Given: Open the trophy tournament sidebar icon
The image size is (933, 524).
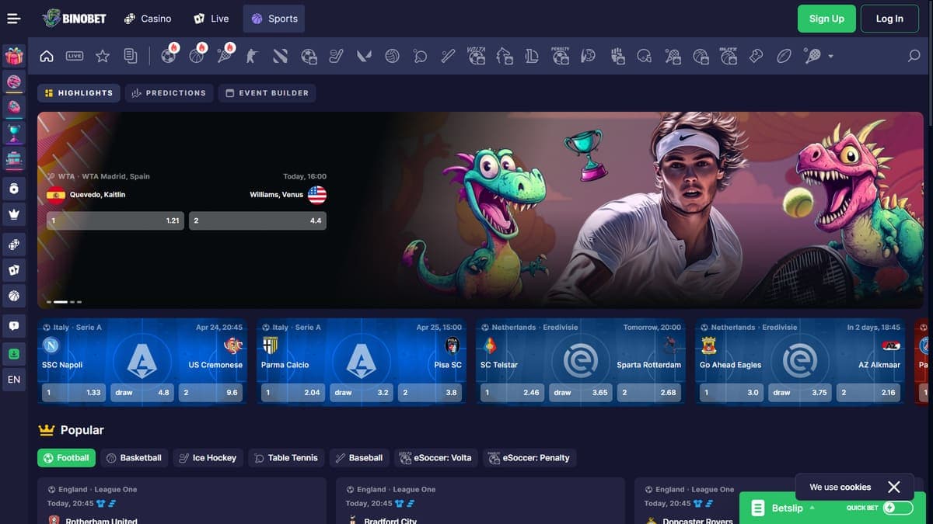Looking at the screenshot, I should 14,133.
